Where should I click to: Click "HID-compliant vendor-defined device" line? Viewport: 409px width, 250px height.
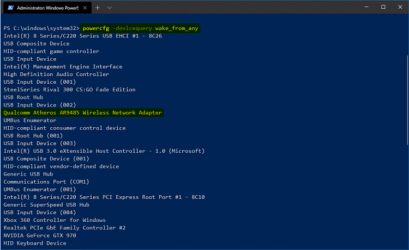click(61, 166)
